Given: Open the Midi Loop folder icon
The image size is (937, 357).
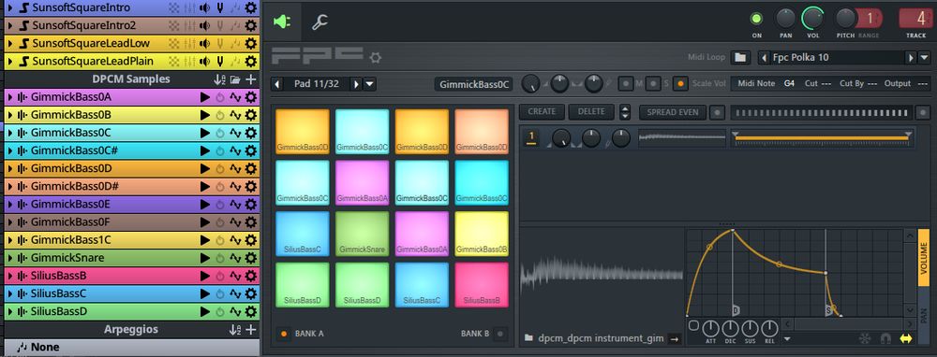Looking at the screenshot, I should (x=740, y=58).
